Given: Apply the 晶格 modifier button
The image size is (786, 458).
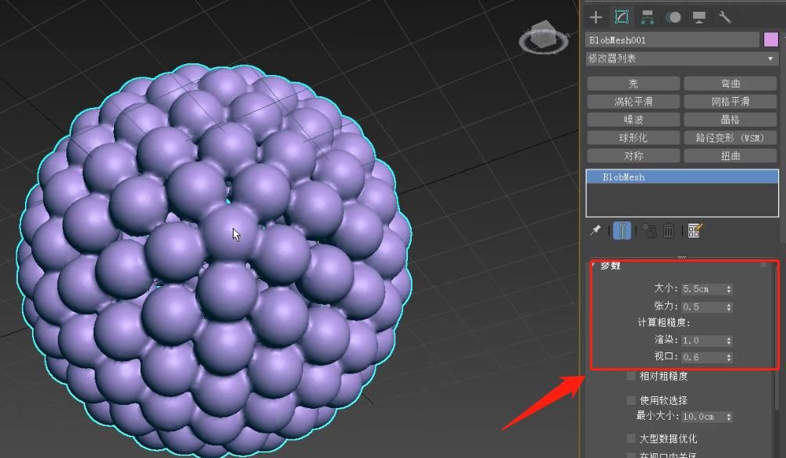Looking at the screenshot, I should [731, 120].
